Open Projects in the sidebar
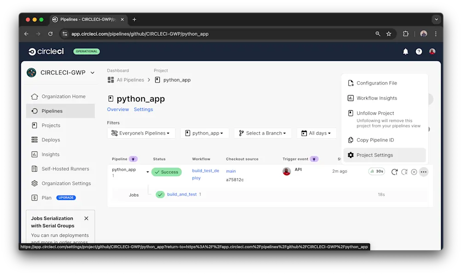Viewport: 462px width, 275px height. coord(61,125)
